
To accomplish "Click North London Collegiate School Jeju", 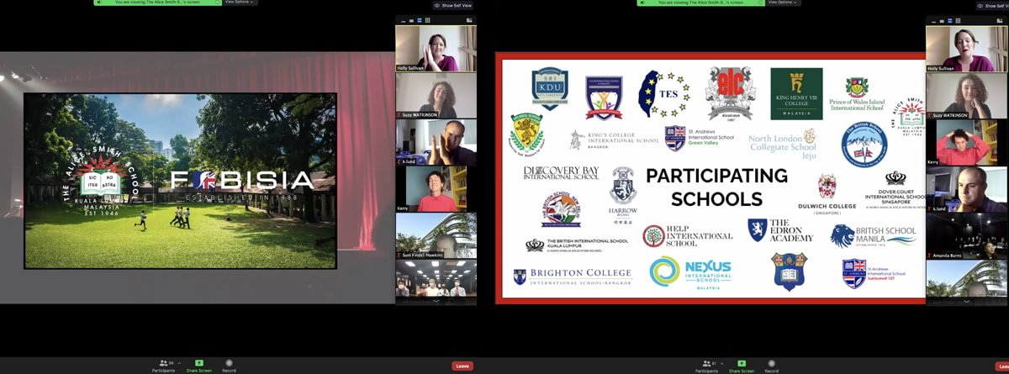I will (783, 143).
